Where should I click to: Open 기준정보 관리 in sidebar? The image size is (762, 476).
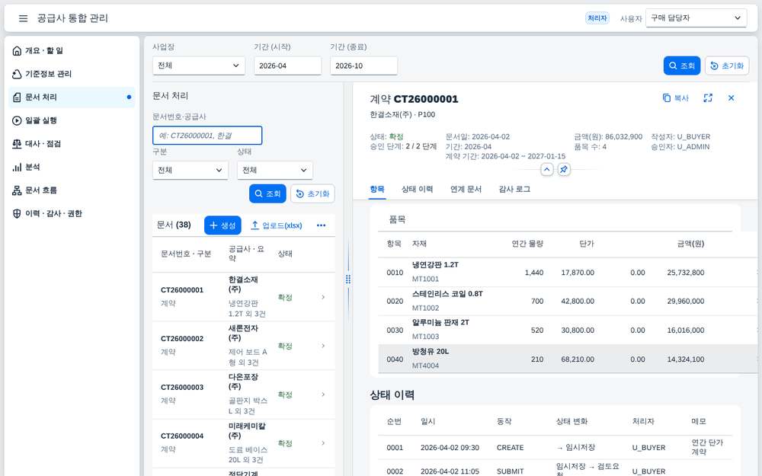click(72, 74)
